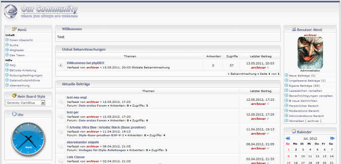Viewport: 341px width, 164px height.
Task: Click the Our Community globe logo
Action: coord(11,11)
